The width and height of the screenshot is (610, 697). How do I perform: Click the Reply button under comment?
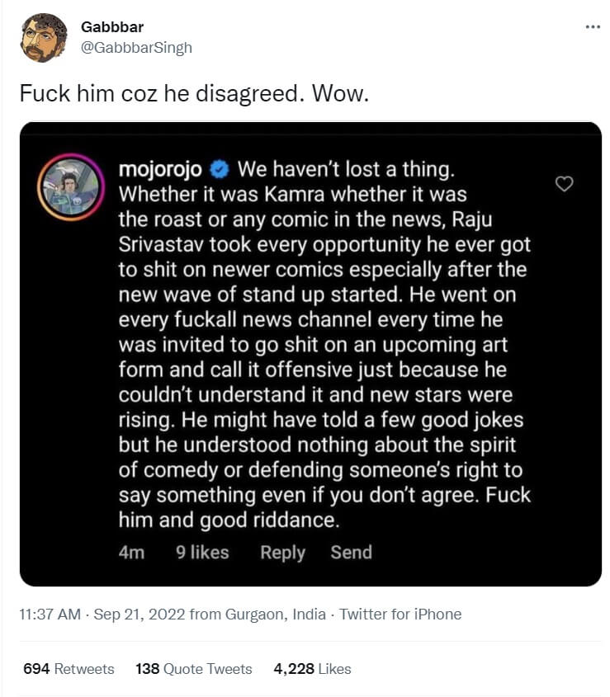tap(283, 553)
